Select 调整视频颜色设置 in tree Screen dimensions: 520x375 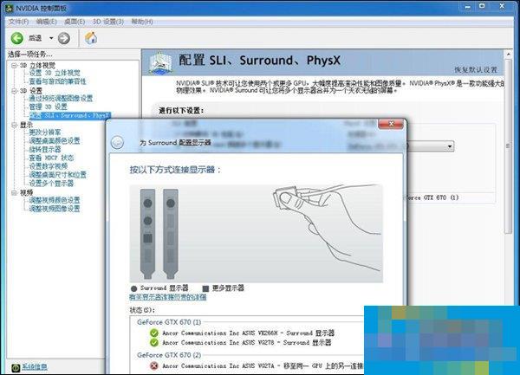(x=55, y=200)
